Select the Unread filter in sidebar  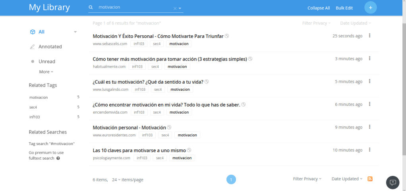tap(46, 61)
